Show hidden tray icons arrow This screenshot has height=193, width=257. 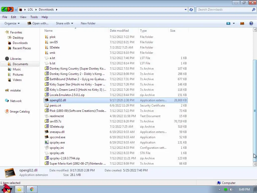point(219,189)
